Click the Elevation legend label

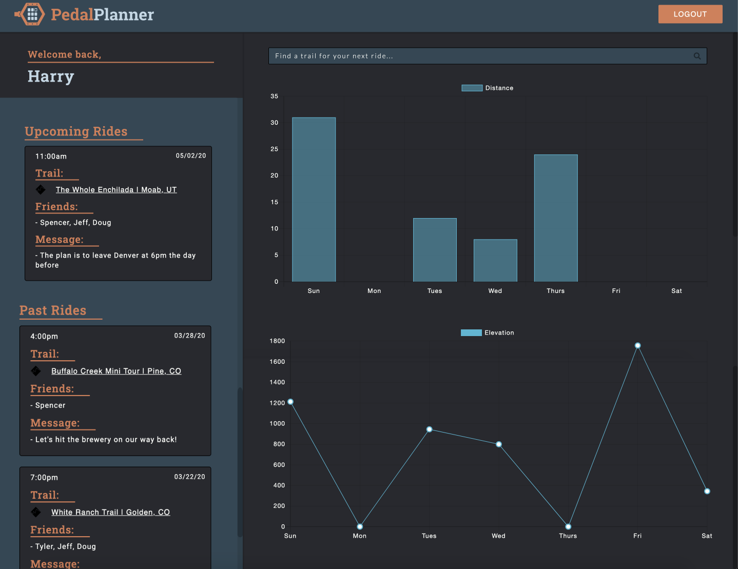click(499, 332)
